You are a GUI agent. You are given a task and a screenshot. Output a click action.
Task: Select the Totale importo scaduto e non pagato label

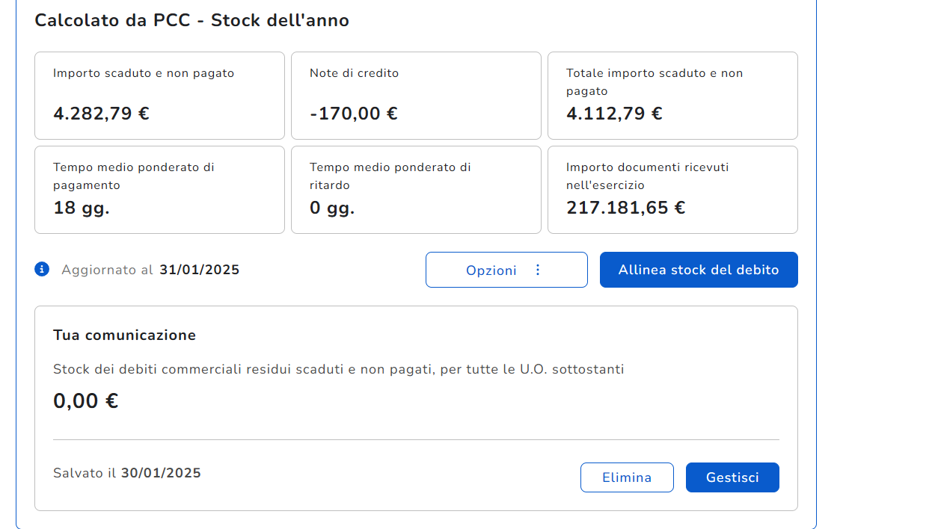(x=654, y=82)
